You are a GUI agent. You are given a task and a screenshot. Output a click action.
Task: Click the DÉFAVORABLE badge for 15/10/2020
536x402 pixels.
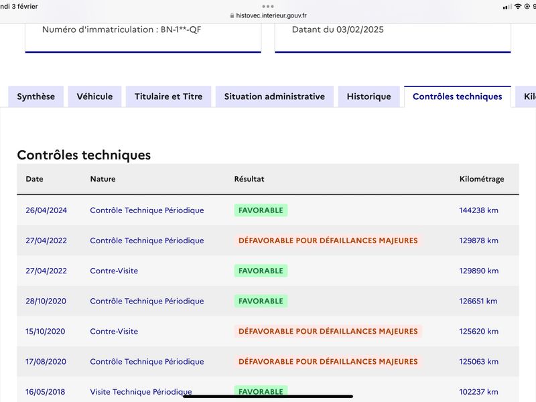(328, 331)
